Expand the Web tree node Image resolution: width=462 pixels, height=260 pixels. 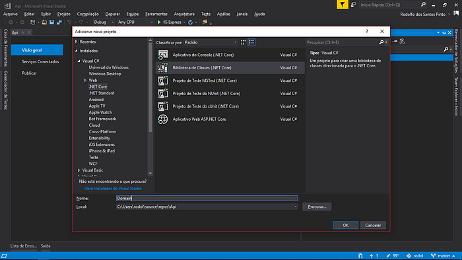[x=85, y=80]
